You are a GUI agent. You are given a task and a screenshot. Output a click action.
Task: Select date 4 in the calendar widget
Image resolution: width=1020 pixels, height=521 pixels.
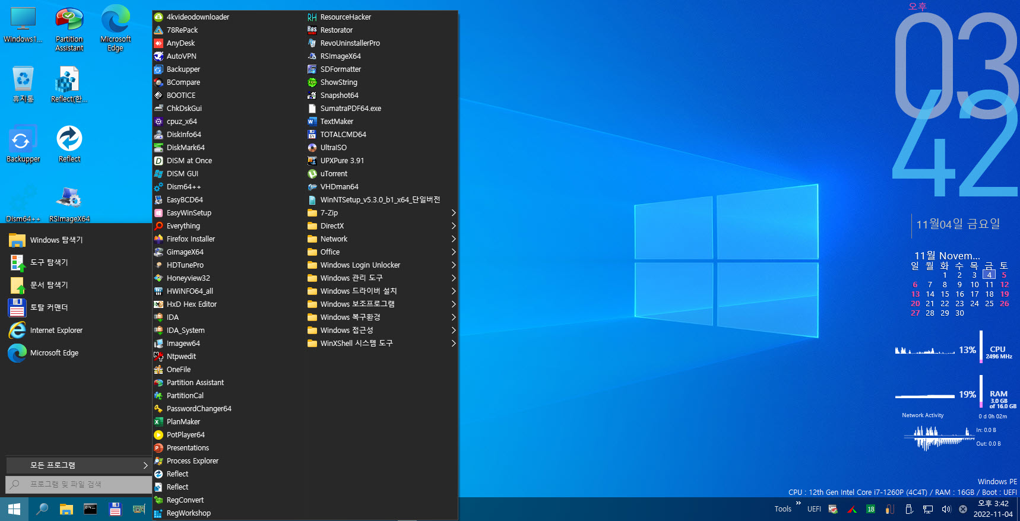coord(989,275)
